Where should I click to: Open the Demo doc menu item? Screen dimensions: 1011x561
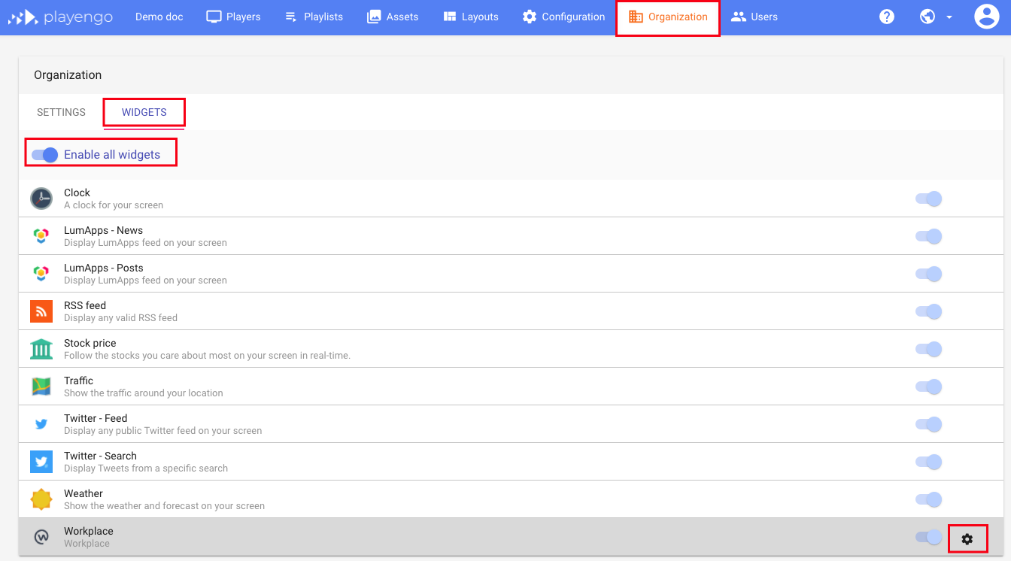[x=159, y=17]
